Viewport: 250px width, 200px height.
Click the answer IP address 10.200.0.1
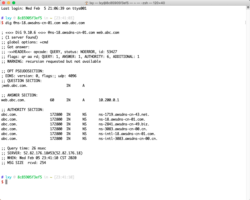[x=109, y=100]
